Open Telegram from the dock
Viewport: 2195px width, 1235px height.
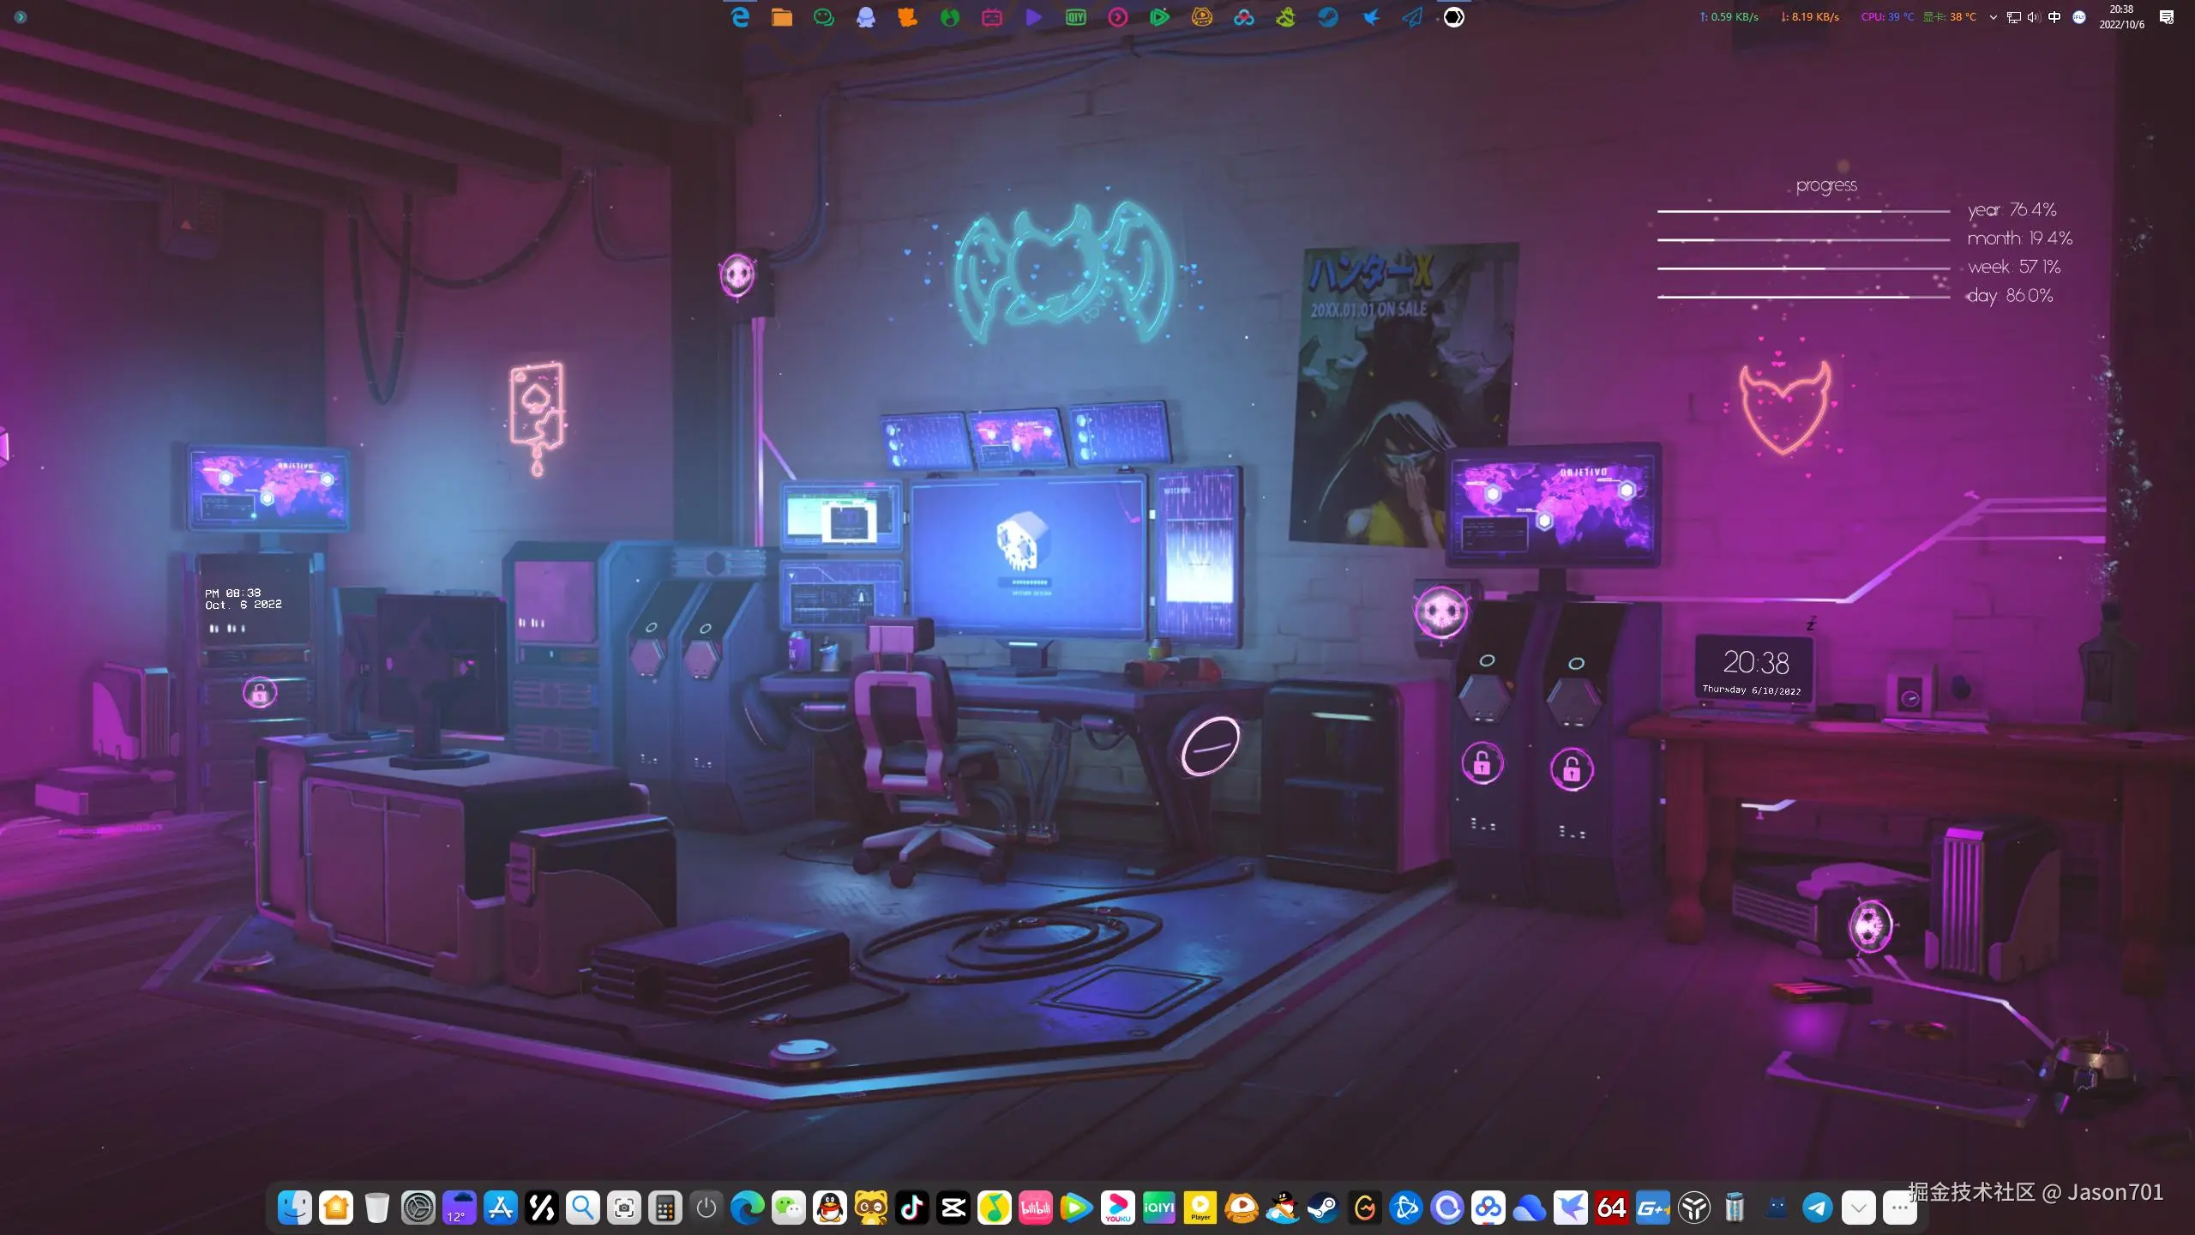[1818, 1208]
